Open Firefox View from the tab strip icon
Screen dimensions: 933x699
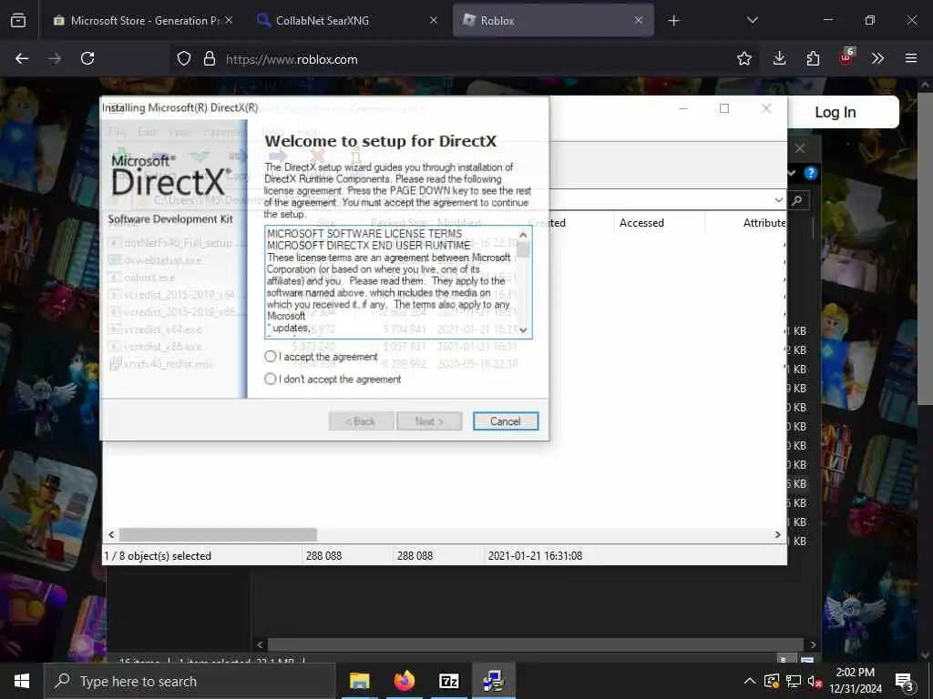coord(18,20)
